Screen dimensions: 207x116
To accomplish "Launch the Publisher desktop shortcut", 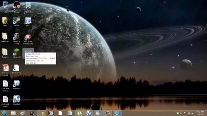I will pyautogui.click(x=16, y=85).
